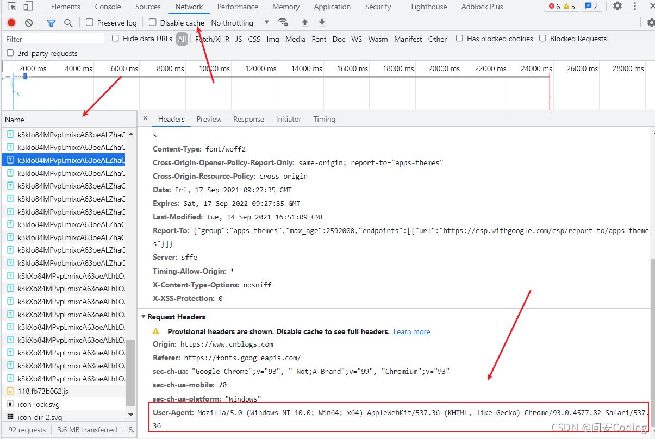The height and width of the screenshot is (439, 655).
Task: Open DevTools more options menu
Action: tap(635, 6)
